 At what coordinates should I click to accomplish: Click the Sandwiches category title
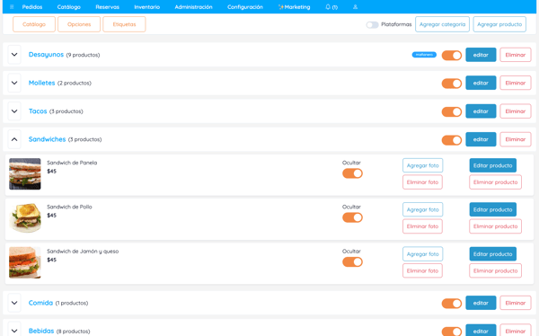pos(47,139)
